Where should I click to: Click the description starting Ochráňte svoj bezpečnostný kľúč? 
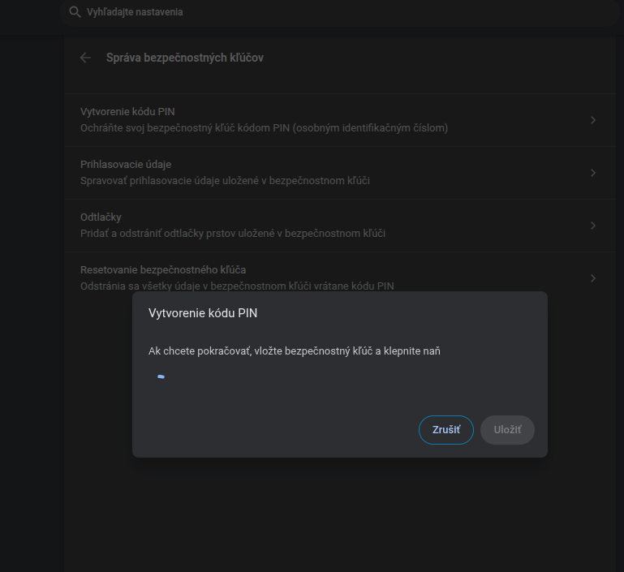264,128
